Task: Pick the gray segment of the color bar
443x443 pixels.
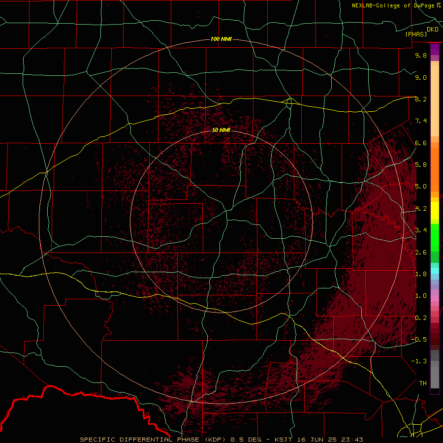Action: (435, 375)
